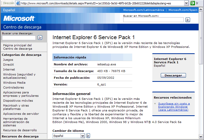Click the Buscar en Microsoft.com search field

[x=153, y=20]
